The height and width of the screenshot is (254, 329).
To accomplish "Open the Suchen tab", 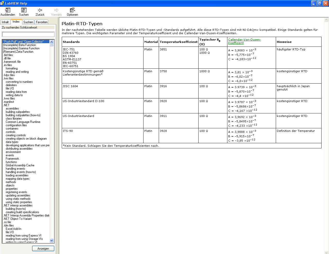I will (x=28, y=22).
